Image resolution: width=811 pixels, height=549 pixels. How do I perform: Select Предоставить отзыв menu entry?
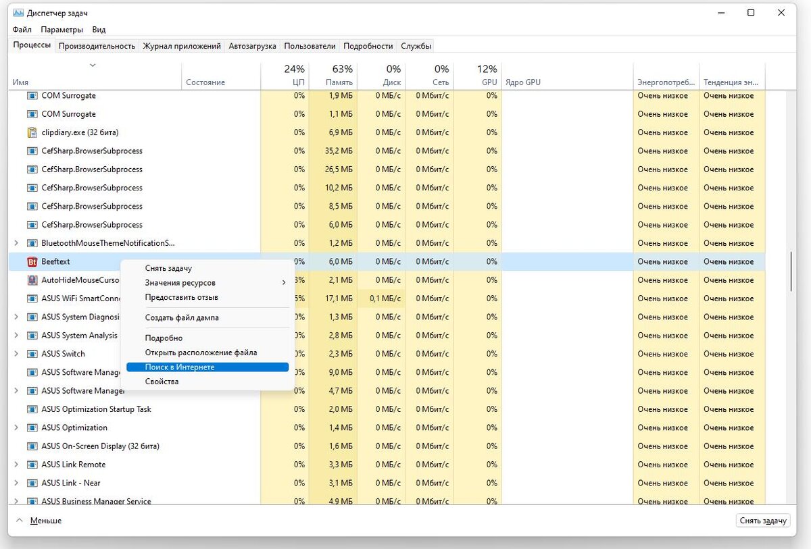coord(207,297)
